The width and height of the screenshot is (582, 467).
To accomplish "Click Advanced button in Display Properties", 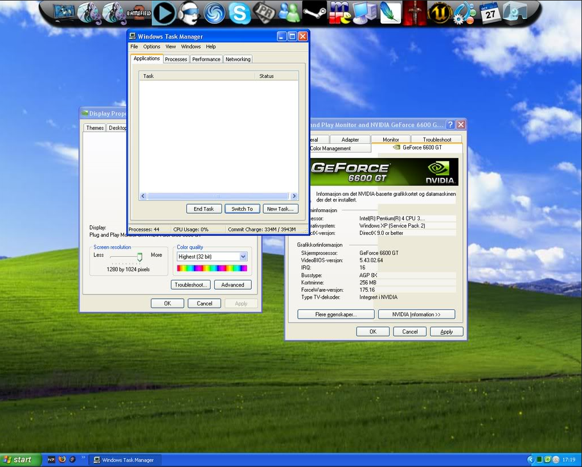I will (233, 284).
